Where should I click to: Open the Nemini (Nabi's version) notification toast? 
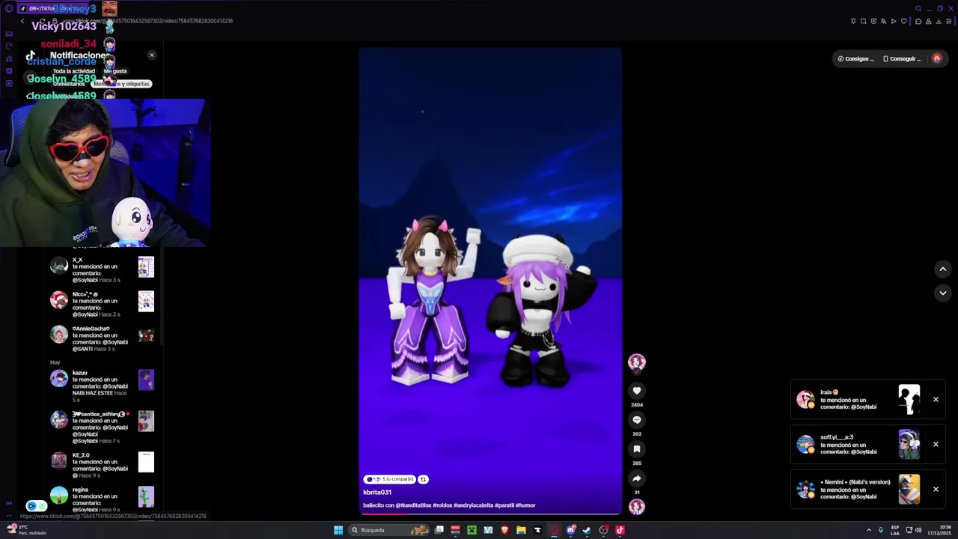[x=868, y=490]
